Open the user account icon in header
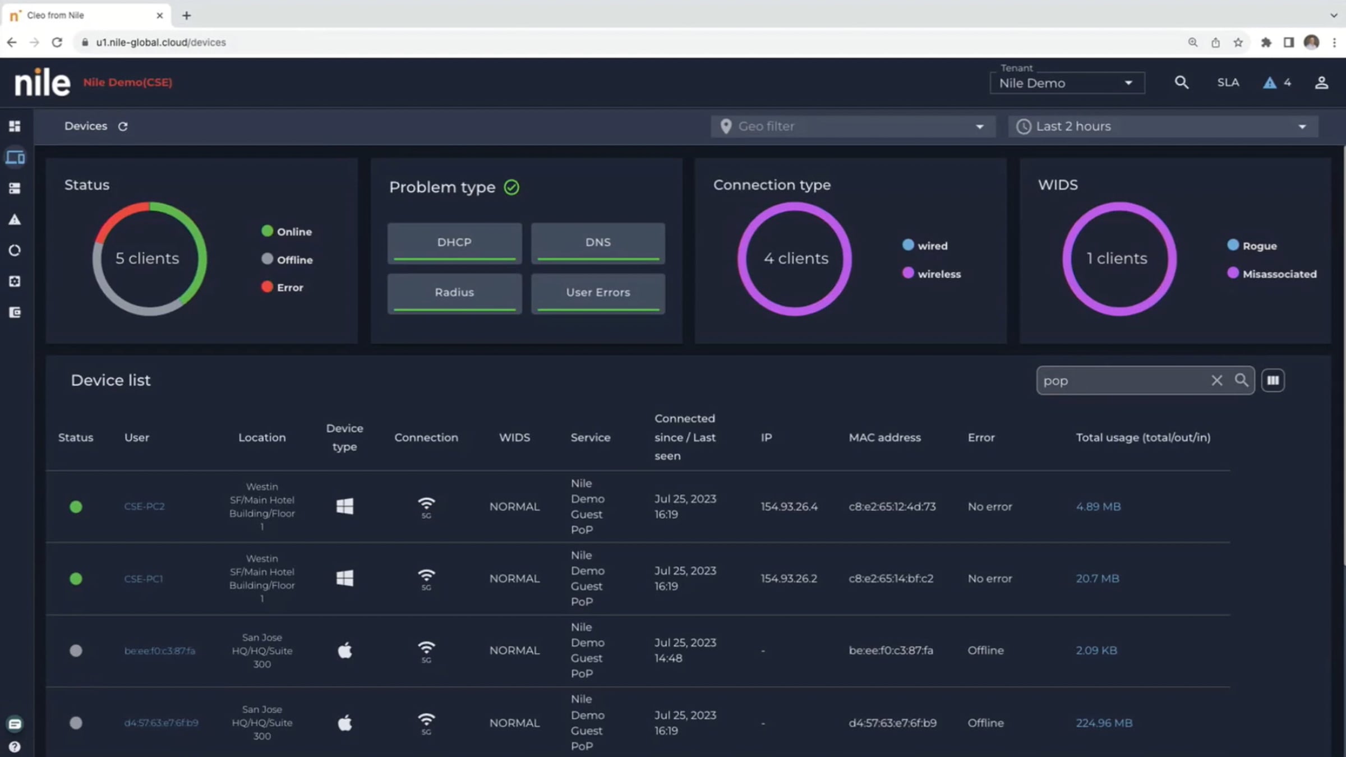The image size is (1346, 757). coord(1321,83)
